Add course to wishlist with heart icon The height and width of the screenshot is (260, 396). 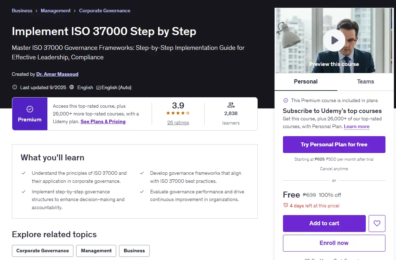(x=377, y=224)
